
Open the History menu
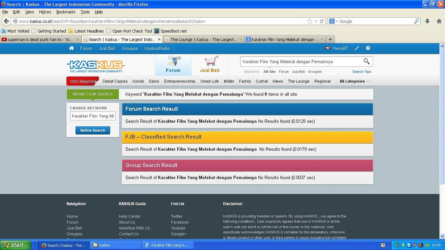[x=45, y=12]
